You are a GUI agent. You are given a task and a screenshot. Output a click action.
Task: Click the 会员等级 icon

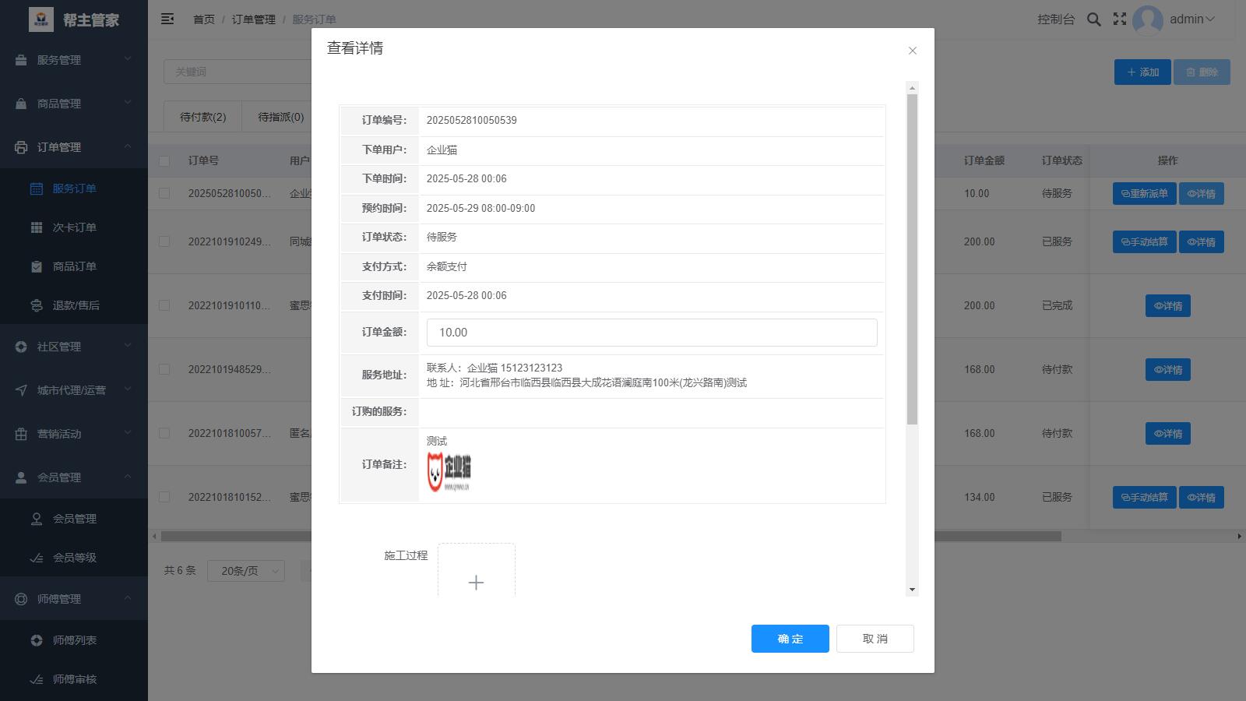(x=37, y=558)
